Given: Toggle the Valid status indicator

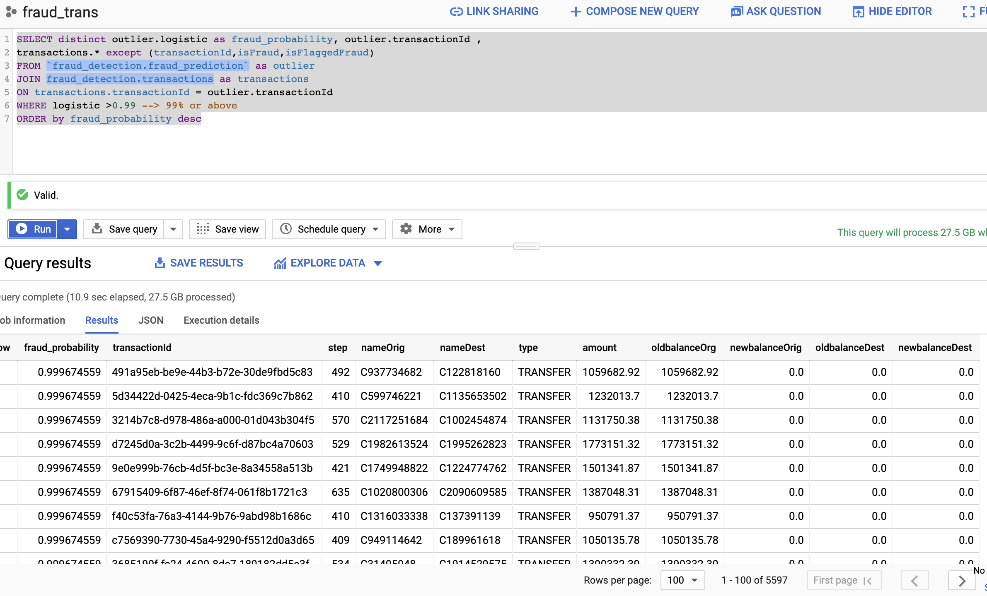Looking at the screenshot, I should tap(25, 195).
